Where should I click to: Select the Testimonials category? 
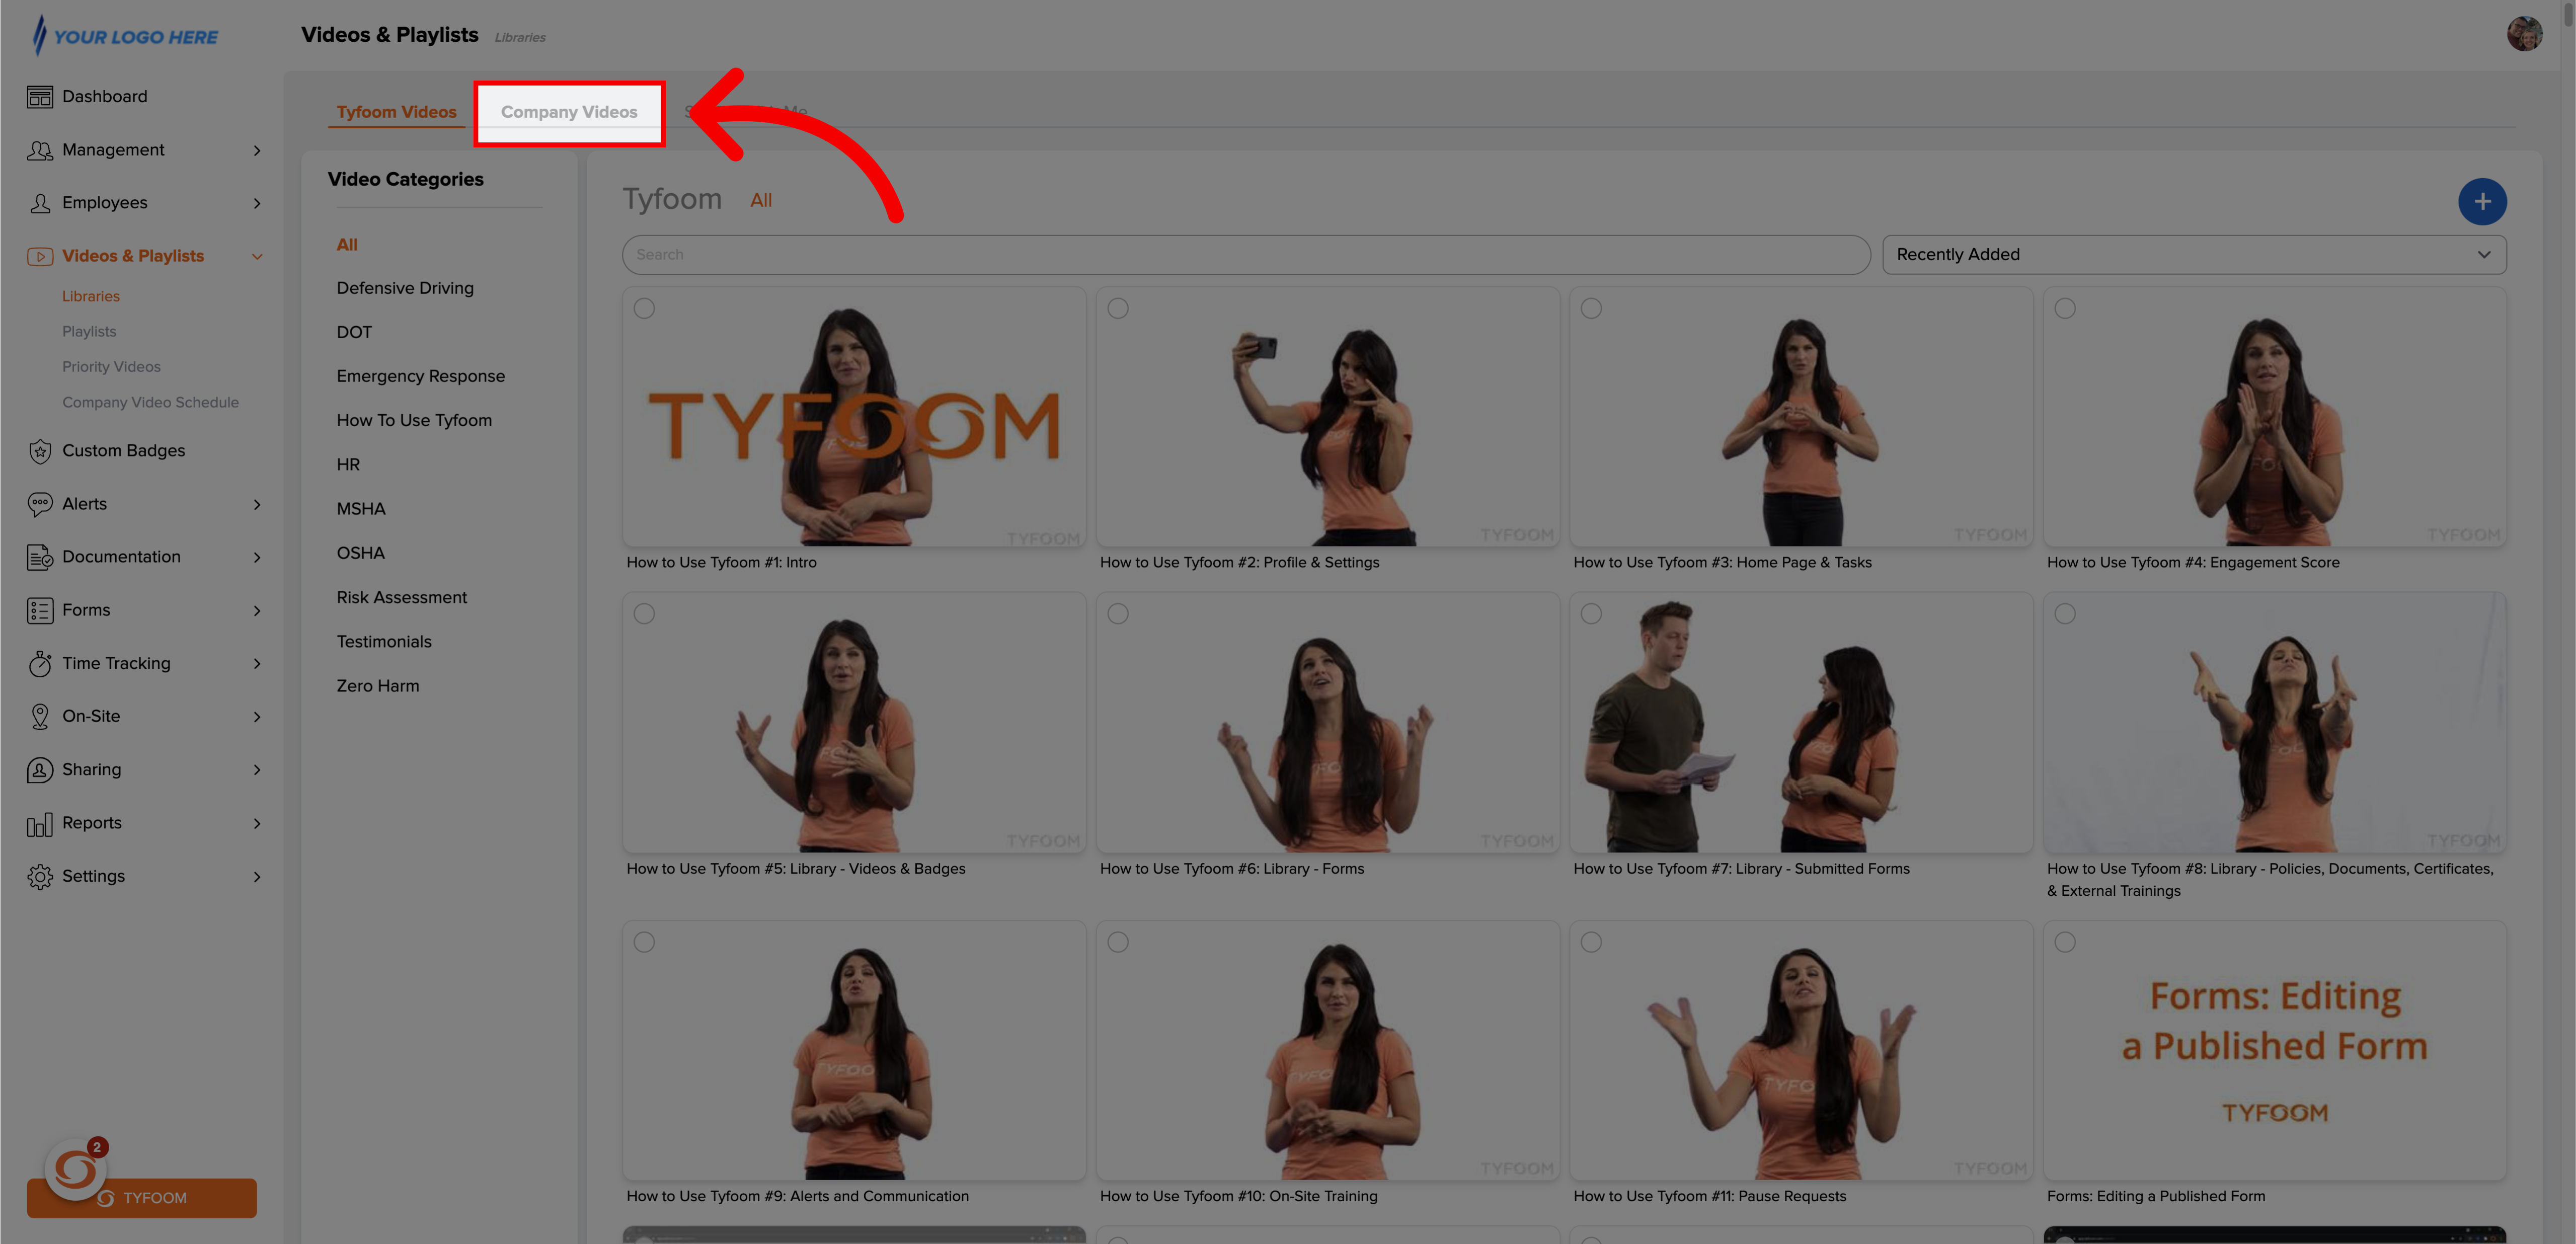point(384,642)
